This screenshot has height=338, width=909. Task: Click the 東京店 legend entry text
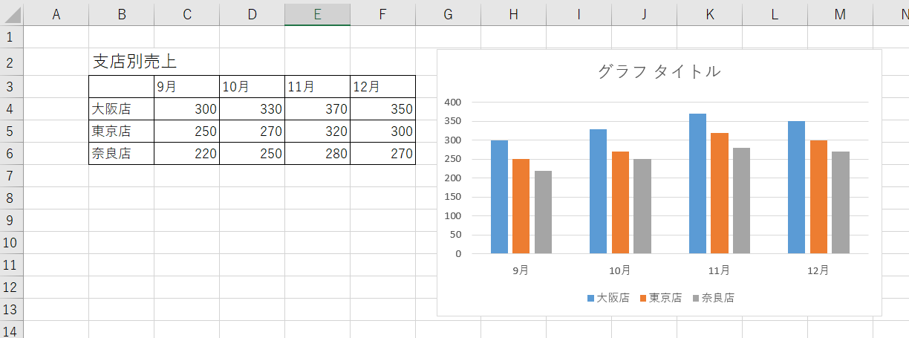click(665, 298)
